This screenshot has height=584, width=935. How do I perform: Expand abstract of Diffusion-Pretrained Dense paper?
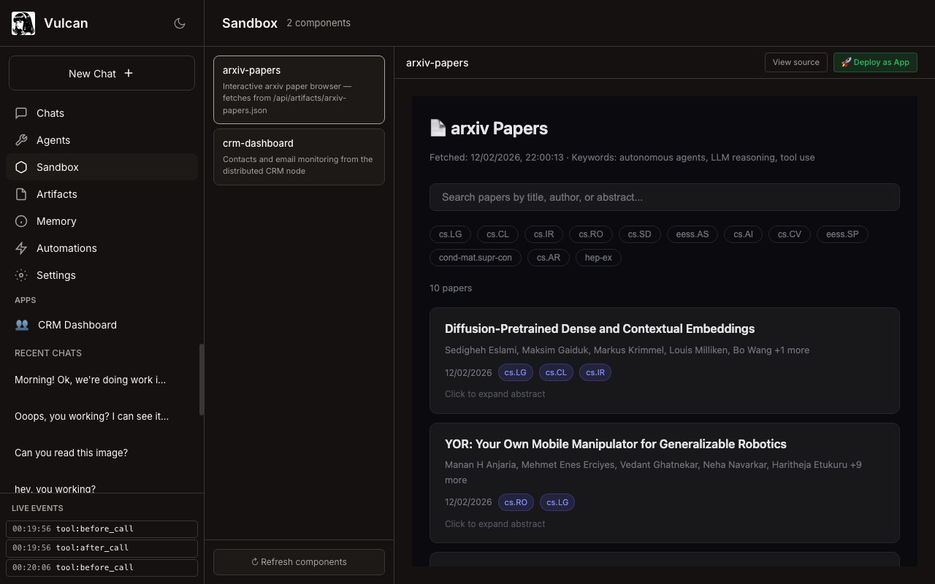(x=495, y=394)
